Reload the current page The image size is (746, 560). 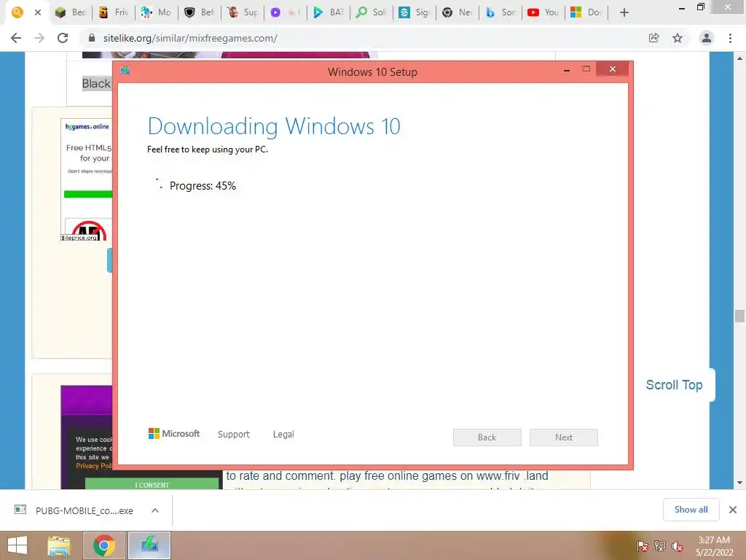tap(63, 38)
